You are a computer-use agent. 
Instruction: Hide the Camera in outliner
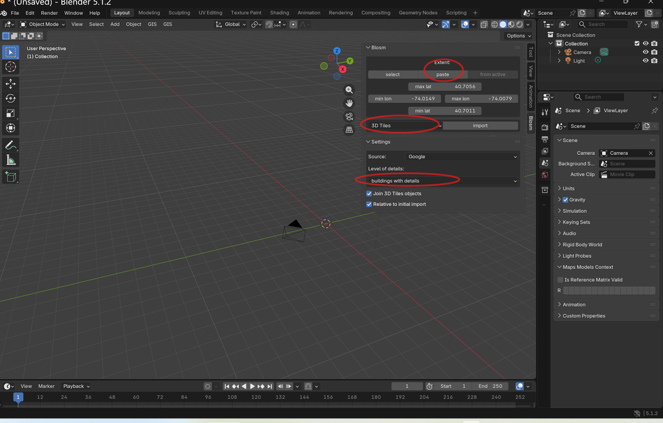[646, 52]
